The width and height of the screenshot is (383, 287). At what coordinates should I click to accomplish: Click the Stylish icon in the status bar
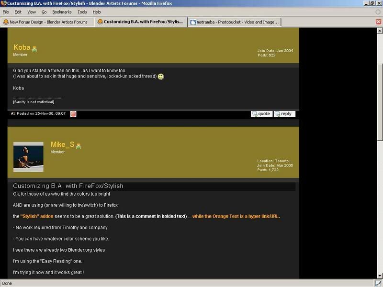click(x=378, y=283)
